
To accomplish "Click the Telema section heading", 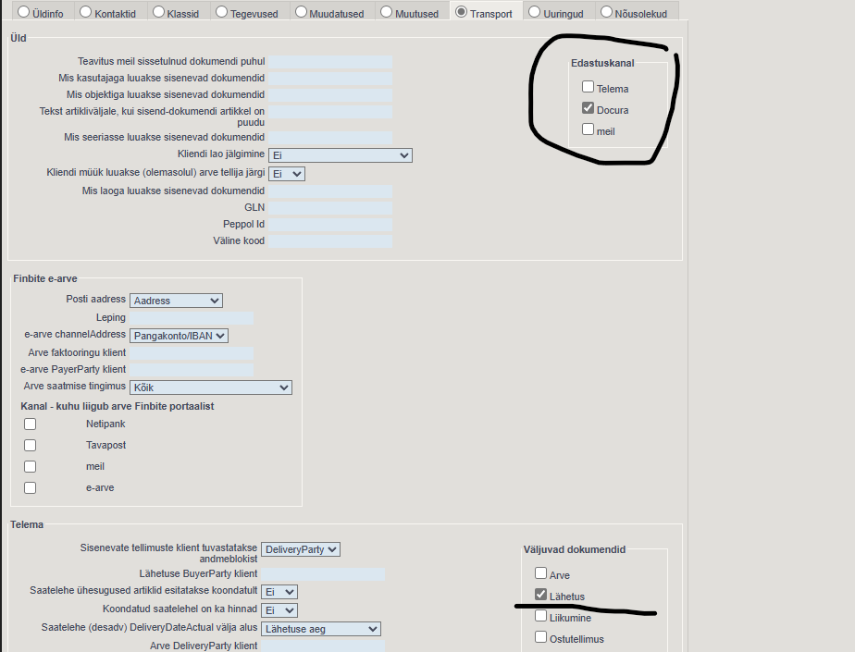I will point(27,524).
